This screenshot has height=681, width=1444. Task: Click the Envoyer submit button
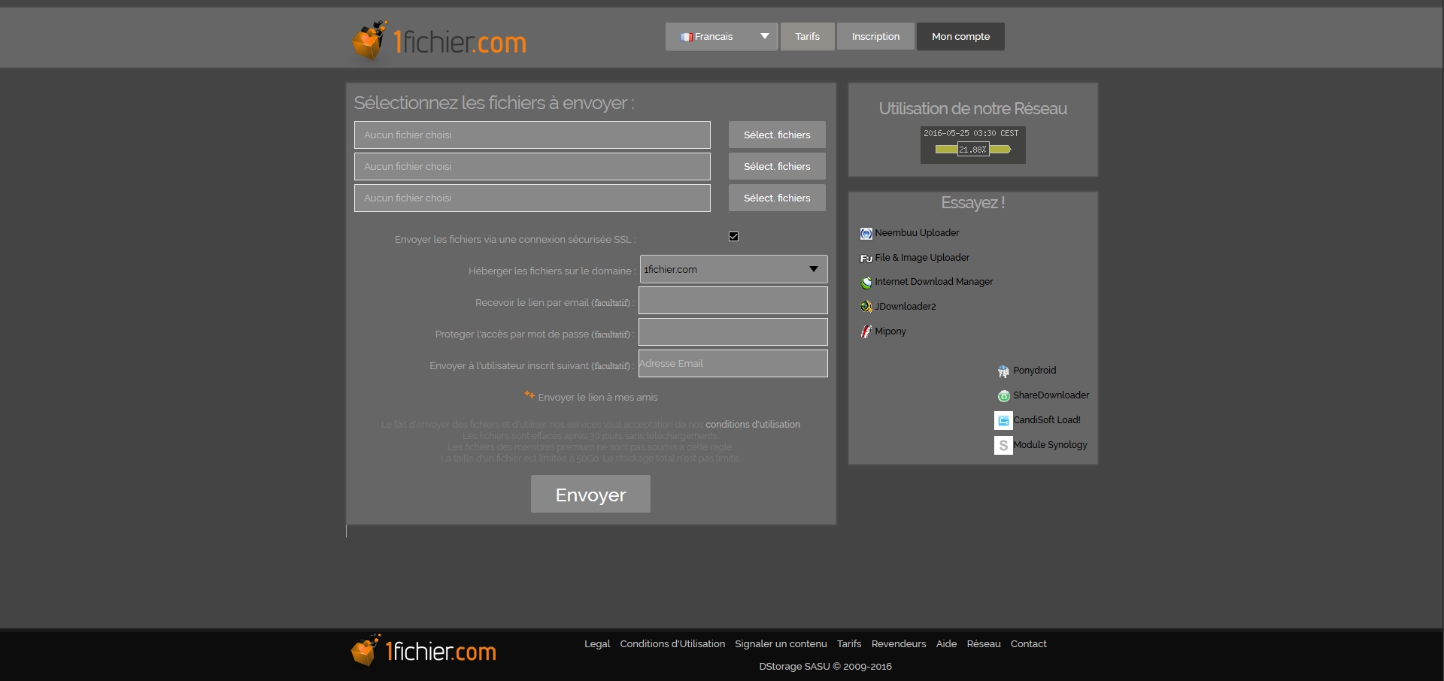tap(590, 494)
